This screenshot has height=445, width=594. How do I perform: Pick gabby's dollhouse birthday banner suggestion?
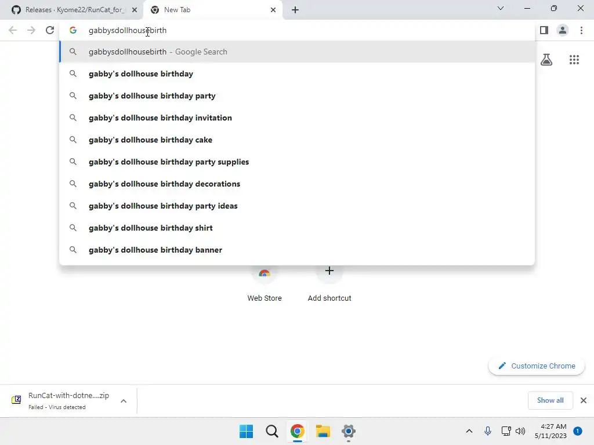[x=297, y=250]
